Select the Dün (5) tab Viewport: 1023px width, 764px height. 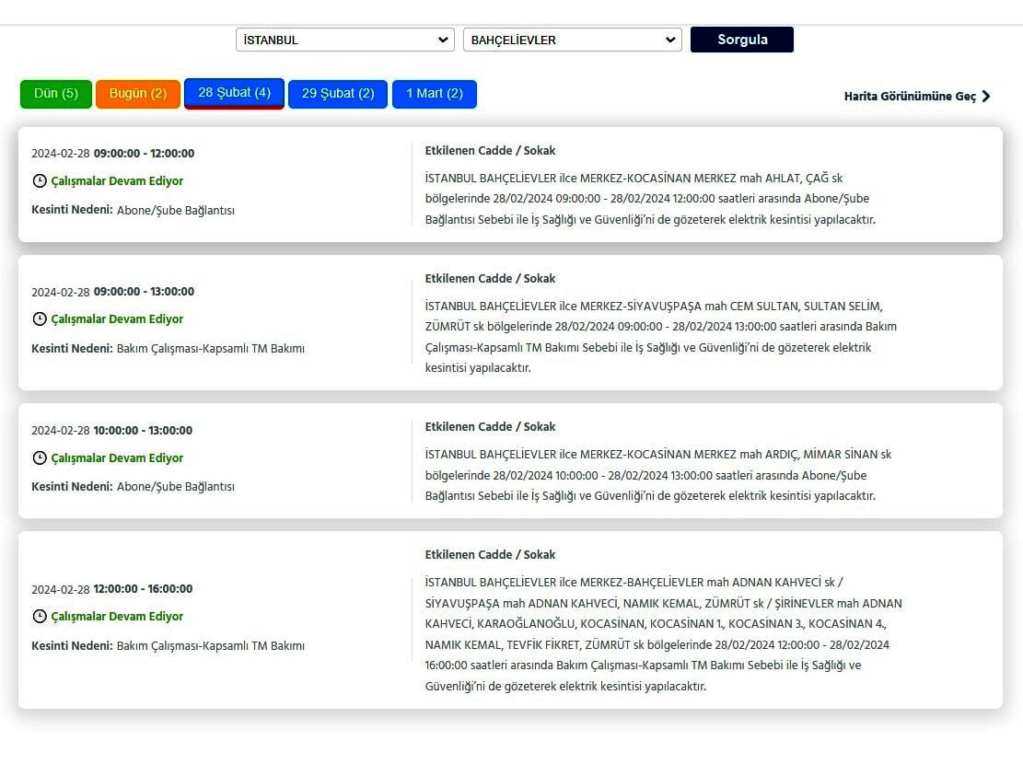pos(56,94)
